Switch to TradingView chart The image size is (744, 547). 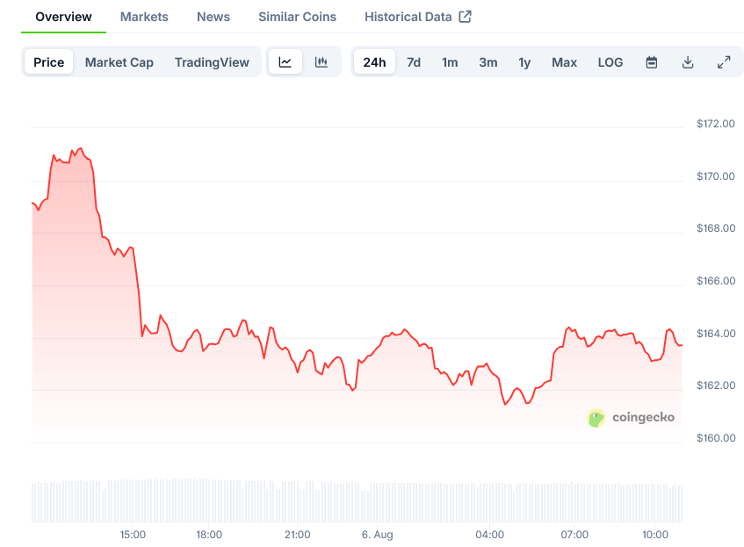[212, 62]
